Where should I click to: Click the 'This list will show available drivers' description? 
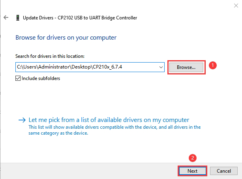pos(114,130)
